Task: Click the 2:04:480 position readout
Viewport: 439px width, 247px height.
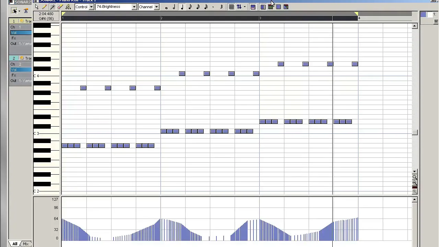Action: pos(46,14)
